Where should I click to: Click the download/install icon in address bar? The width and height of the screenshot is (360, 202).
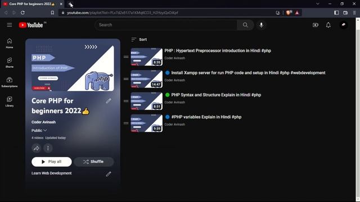278,12
